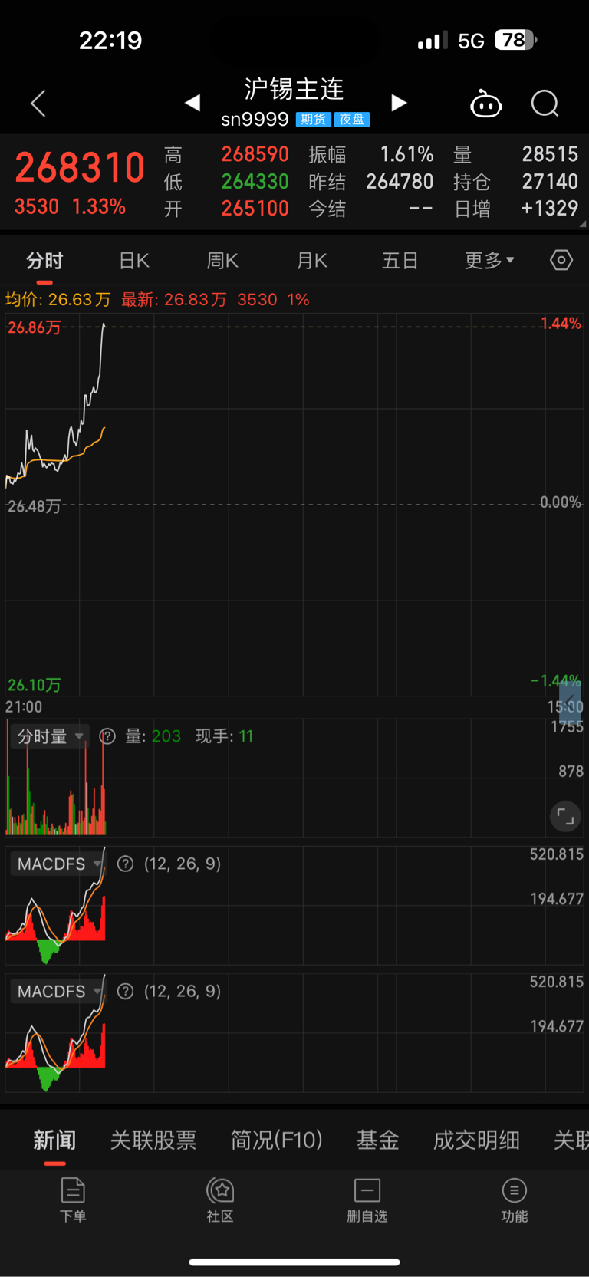Image resolution: width=589 pixels, height=1277 pixels.
Task: Tap the 持仓 value 27140
Action: pos(550,182)
